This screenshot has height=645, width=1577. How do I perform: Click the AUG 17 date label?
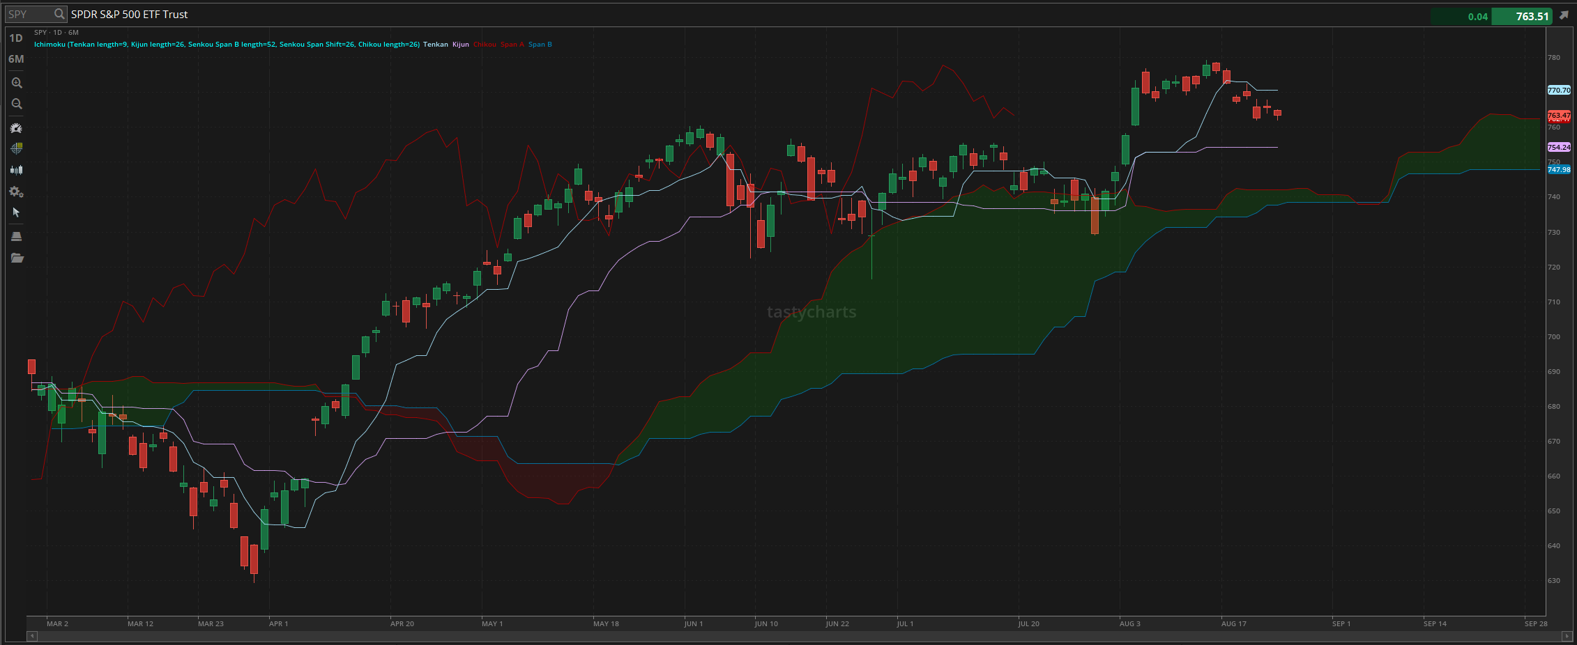point(1234,623)
